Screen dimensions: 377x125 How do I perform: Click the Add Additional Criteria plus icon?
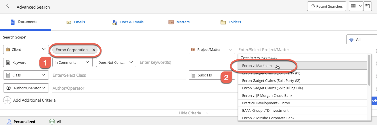pyautogui.click(x=7, y=100)
